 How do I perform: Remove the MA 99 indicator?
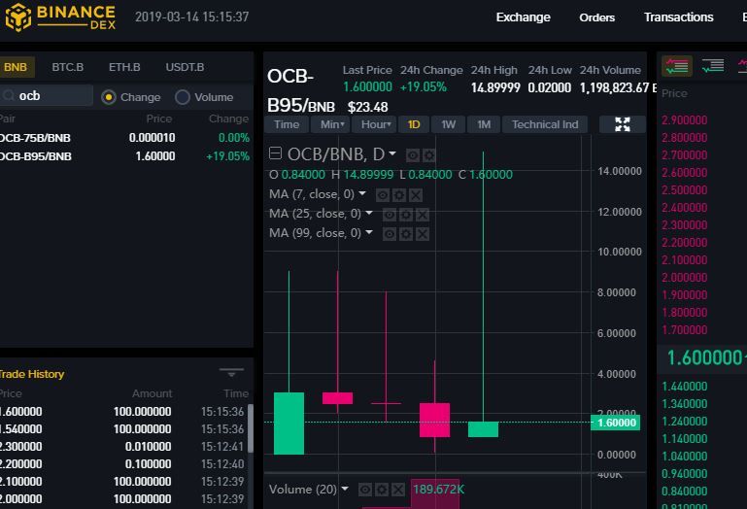[x=423, y=234]
